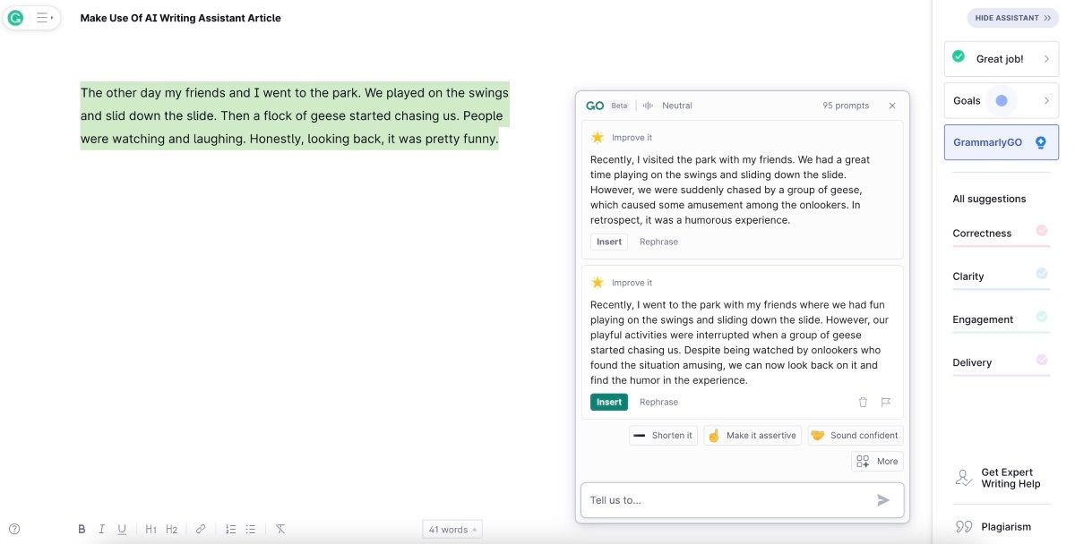Viewport: 1075px width, 544px height.
Task: Filter by Delivery suggestions
Action: click(1001, 364)
